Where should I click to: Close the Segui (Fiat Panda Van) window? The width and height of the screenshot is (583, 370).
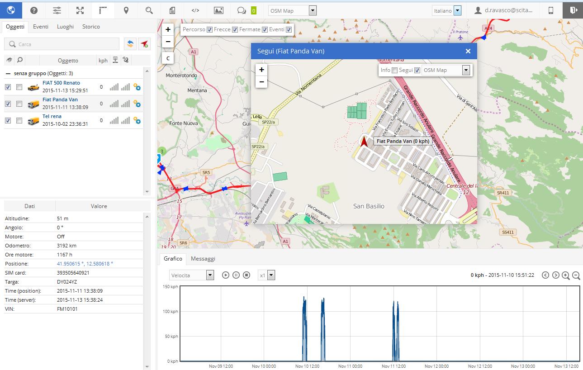point(468,51)
